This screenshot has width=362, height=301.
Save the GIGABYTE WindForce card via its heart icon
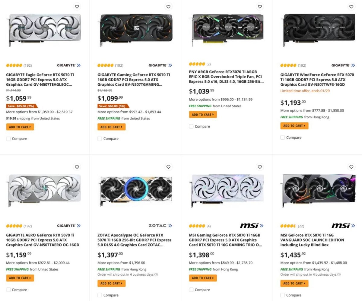pos(351,6)
